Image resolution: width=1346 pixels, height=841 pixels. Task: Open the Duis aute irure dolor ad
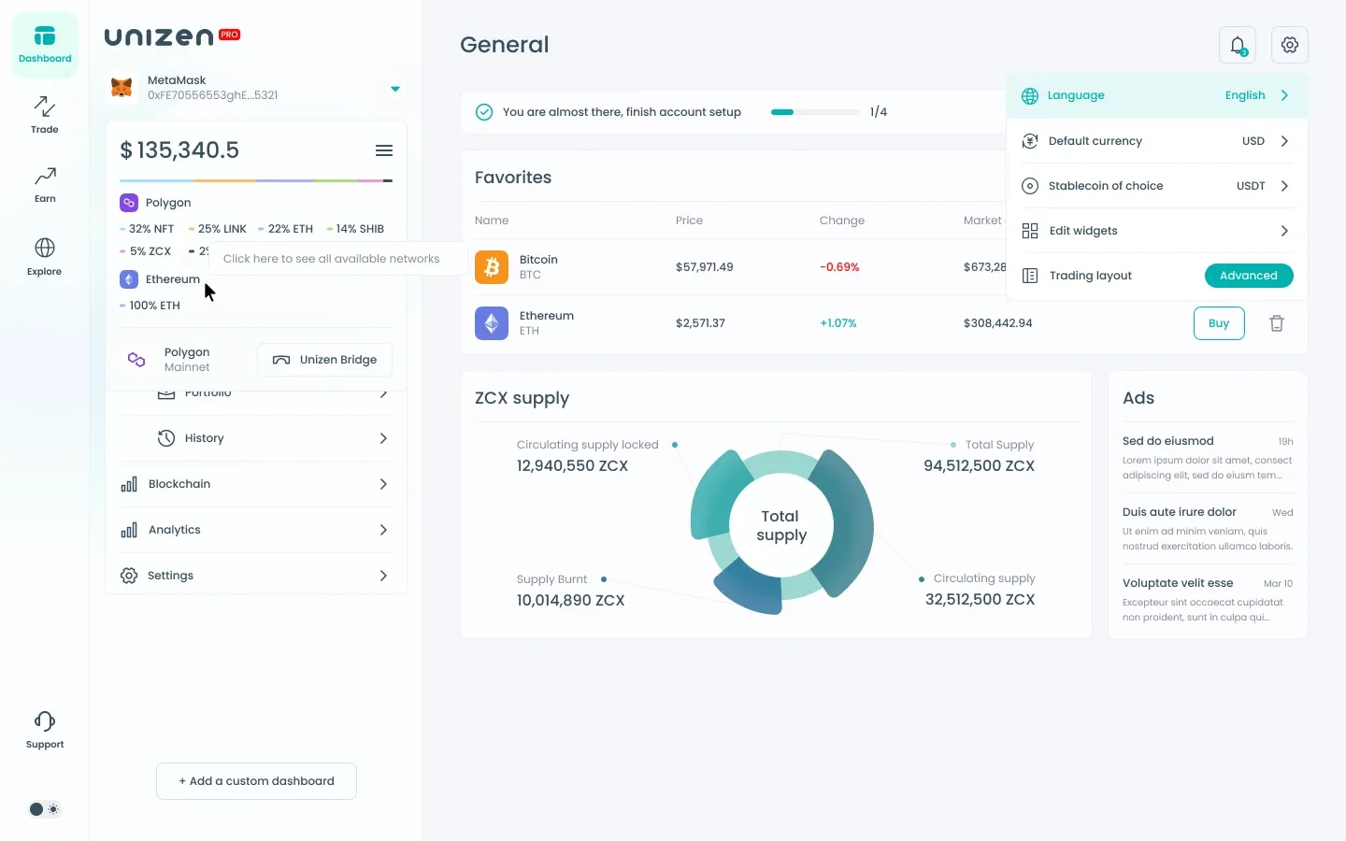coord(1208,529)
